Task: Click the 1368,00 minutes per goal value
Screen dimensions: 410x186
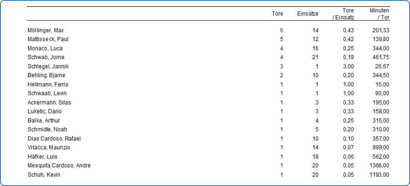Action: click(x=380, y=166)
